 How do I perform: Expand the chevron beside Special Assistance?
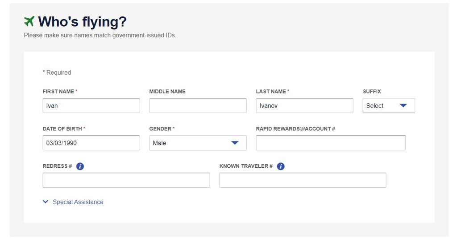coord(46,202)
